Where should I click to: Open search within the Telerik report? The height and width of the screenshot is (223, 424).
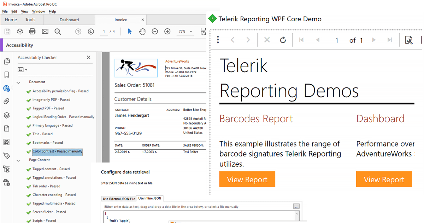click(409, 40)
